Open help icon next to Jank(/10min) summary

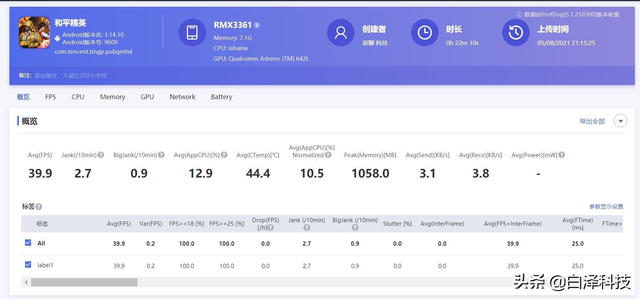tap(101, 155)
